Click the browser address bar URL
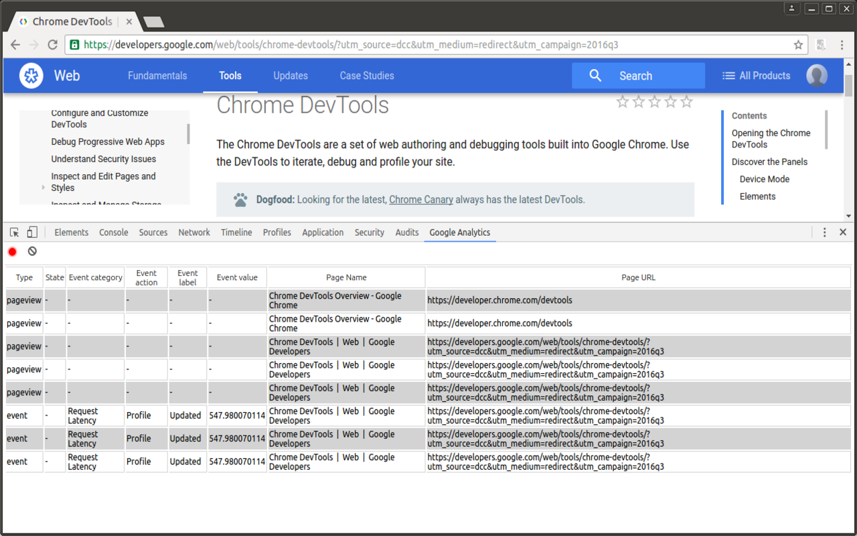 tap(351, 45)
